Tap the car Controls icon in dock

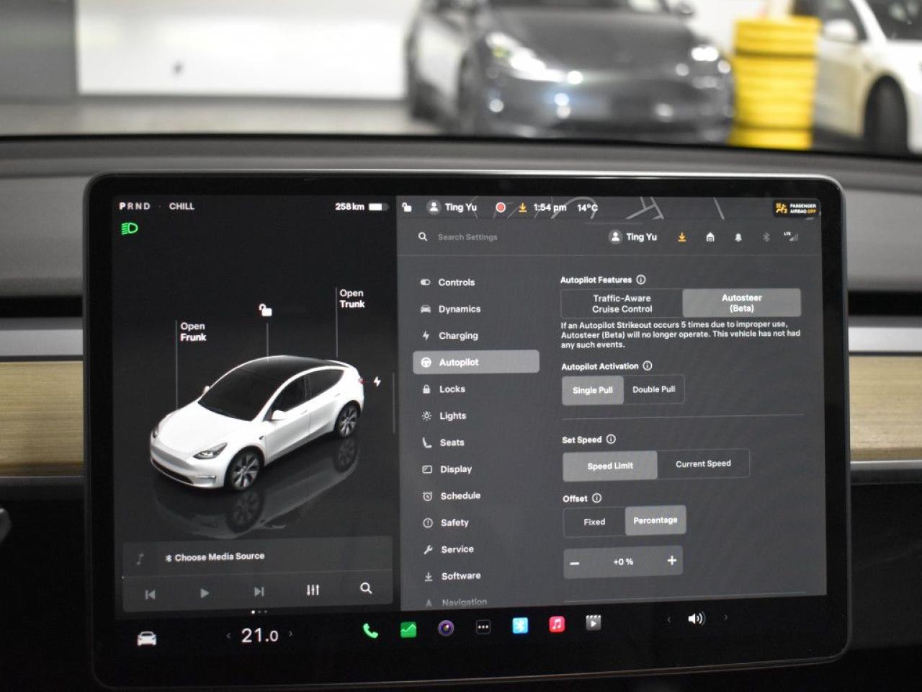(x=147, y=639)
